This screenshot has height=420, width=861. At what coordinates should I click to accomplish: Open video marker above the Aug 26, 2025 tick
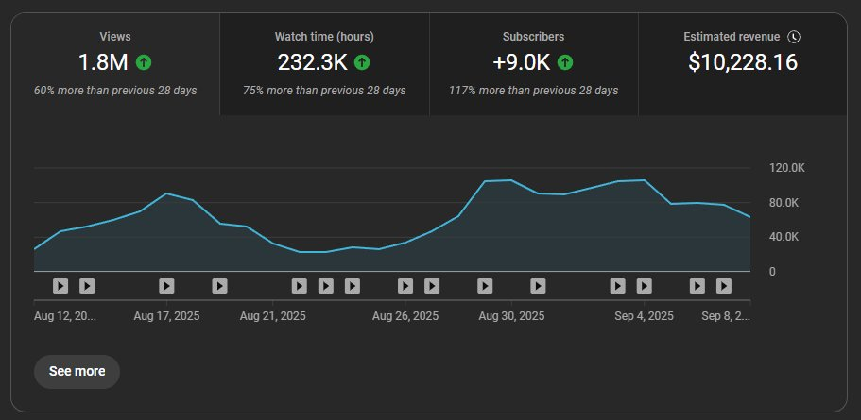point(405,286)
